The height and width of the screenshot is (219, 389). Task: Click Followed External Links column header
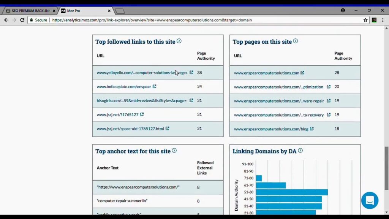coord(205,168)
